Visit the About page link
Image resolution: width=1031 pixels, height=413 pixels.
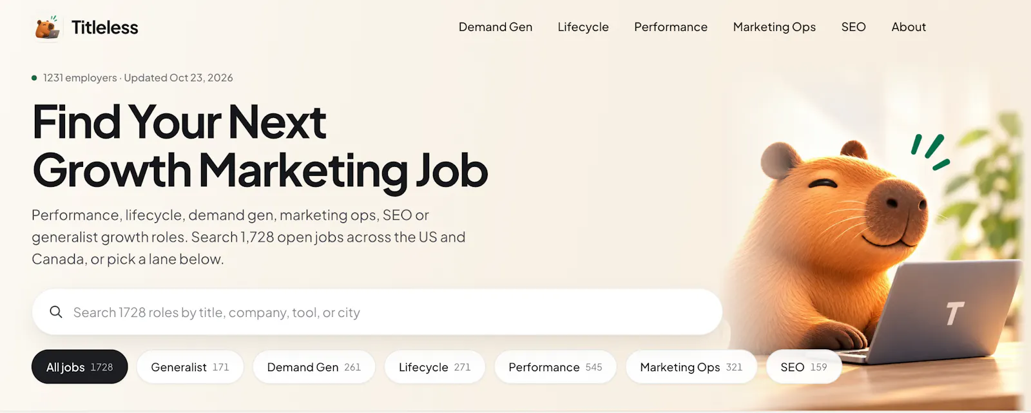click(x=909, y=27)
